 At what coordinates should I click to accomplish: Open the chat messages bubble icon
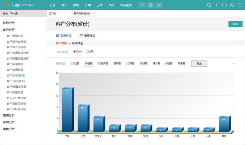(224, 5)
